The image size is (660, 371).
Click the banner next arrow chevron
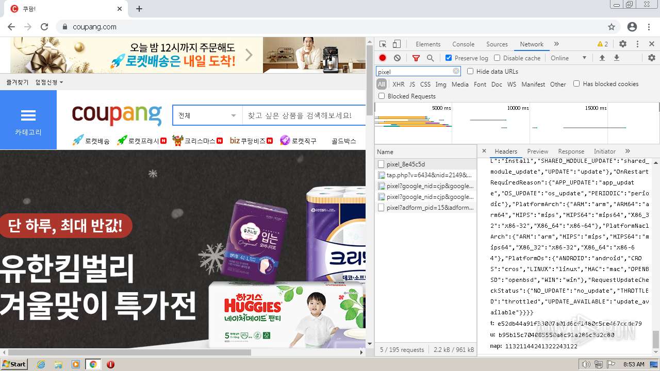(x=249, y=55)
